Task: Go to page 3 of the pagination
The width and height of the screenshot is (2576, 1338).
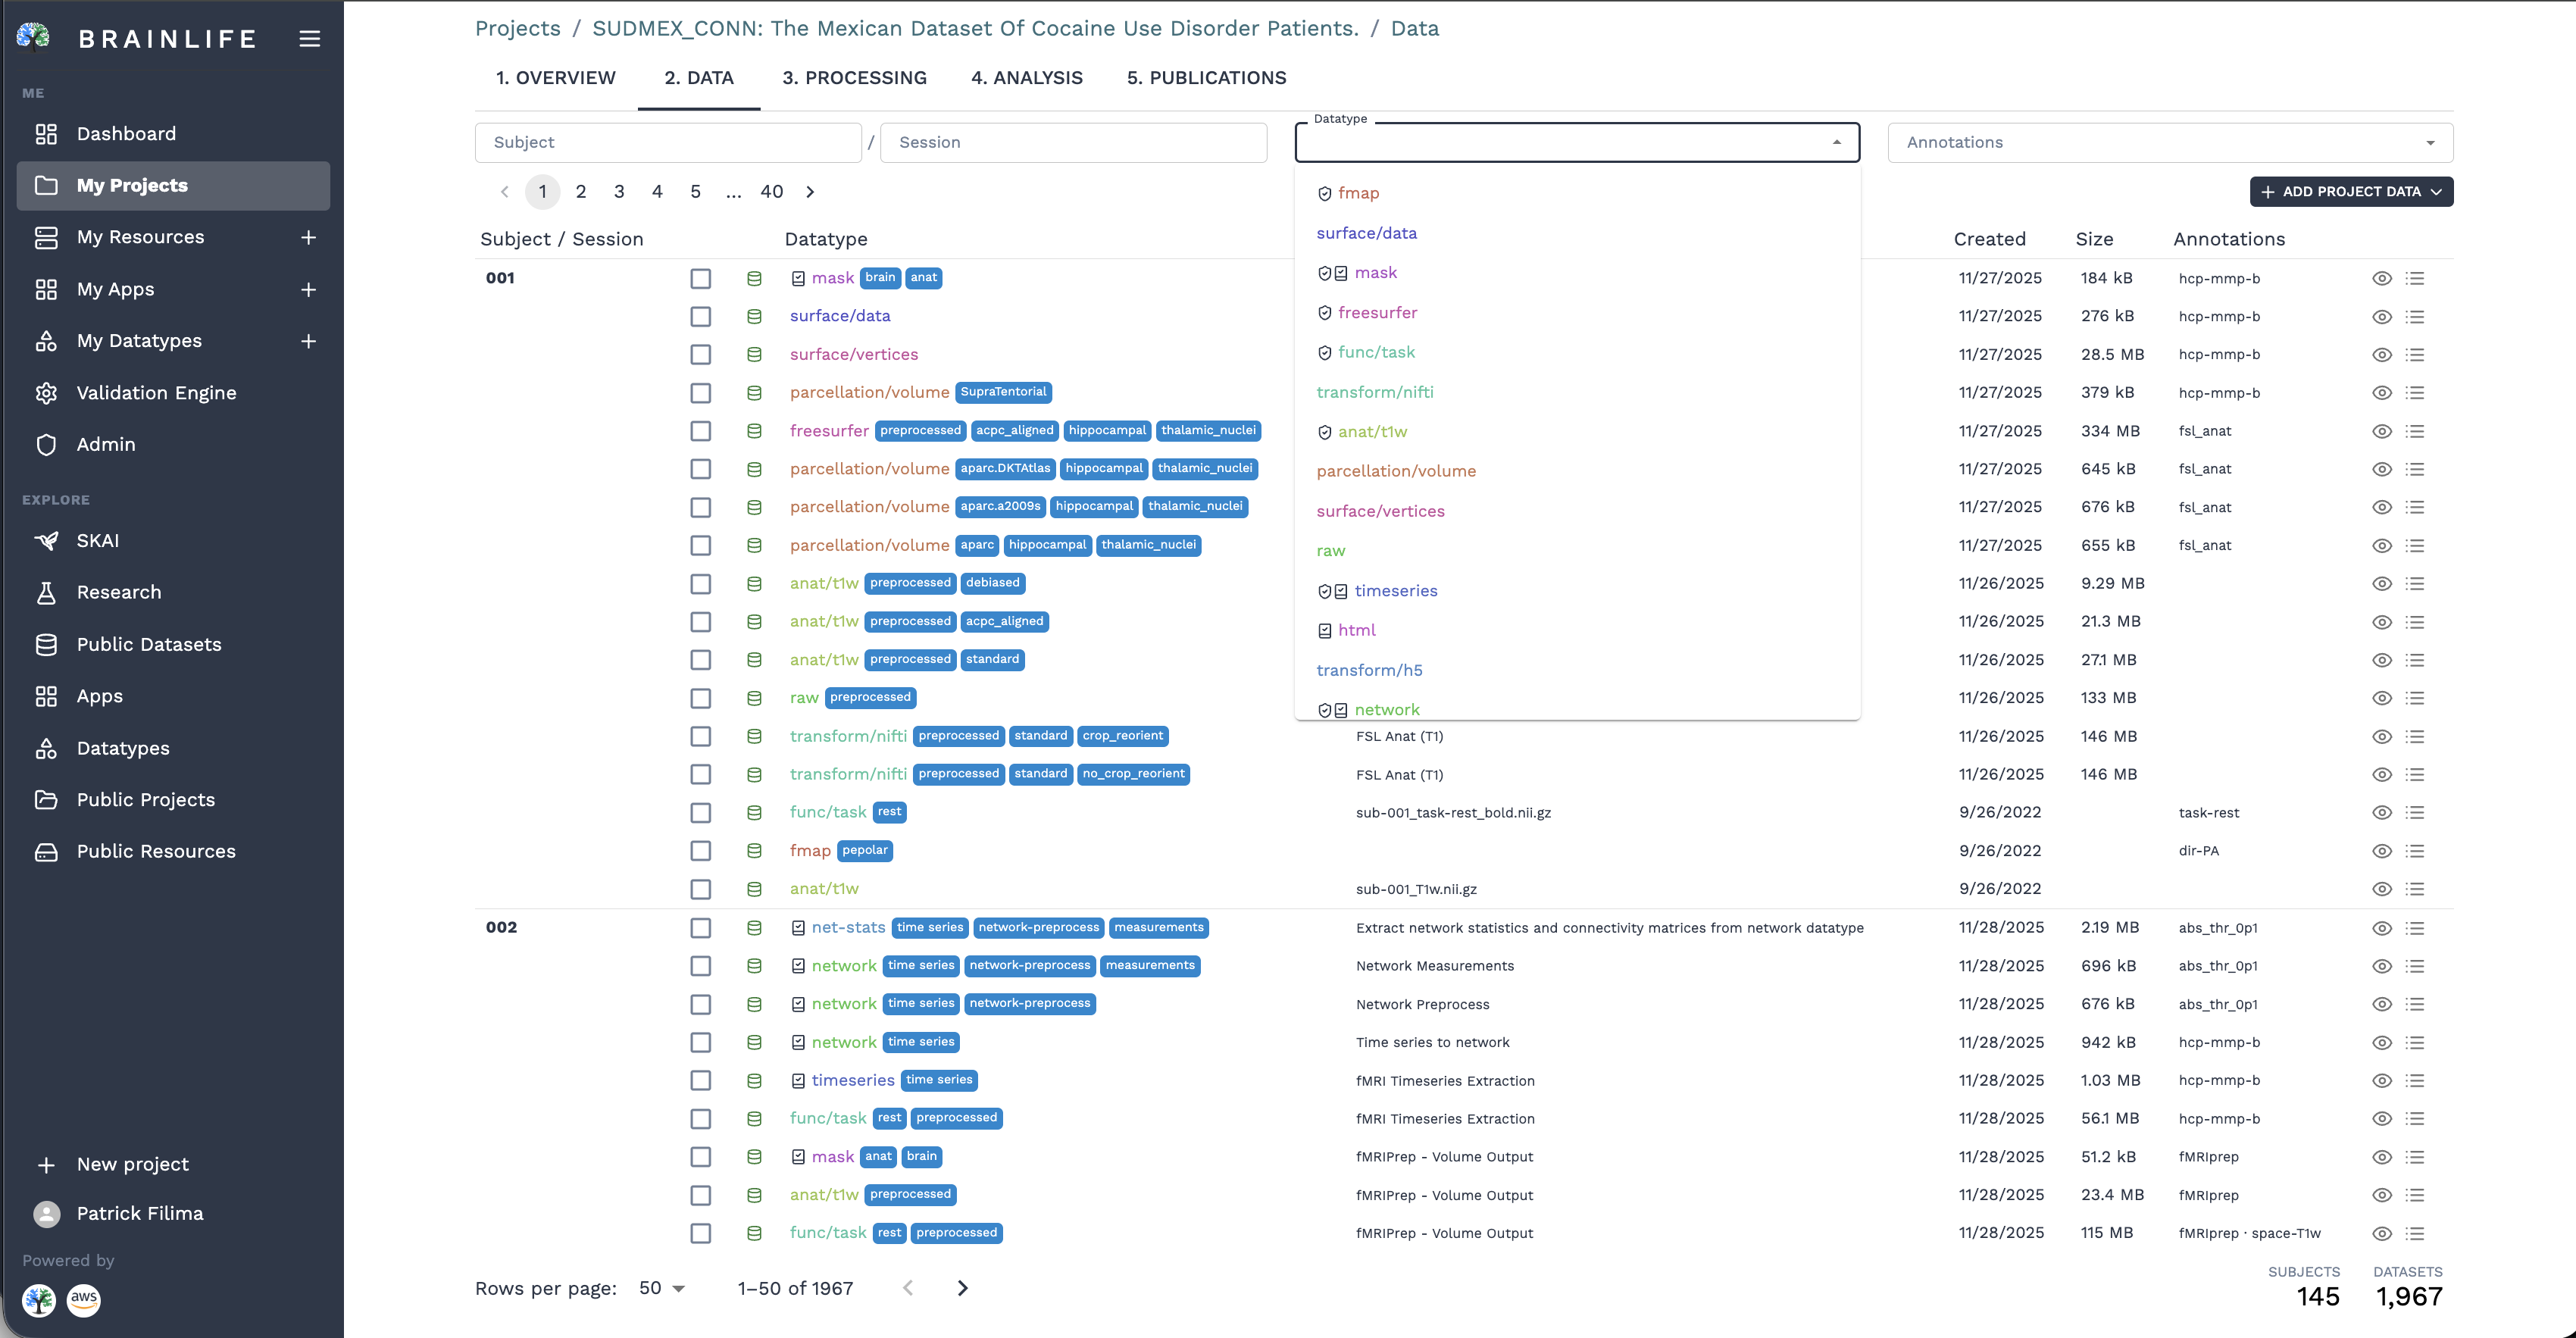Action: pos(619,192)
